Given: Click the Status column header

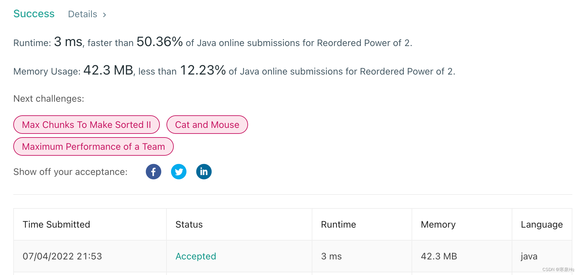Looking at the screenshot, I should (189, 224).
